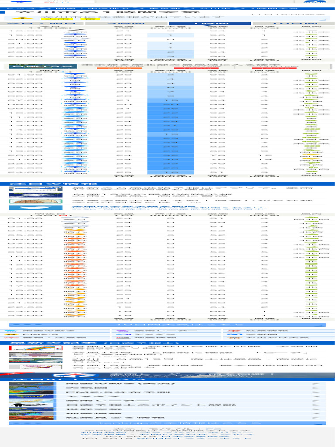The image size is (335, 447).
Task: Click the 世界天気 content row thumbnail
Action: (31, 409)
